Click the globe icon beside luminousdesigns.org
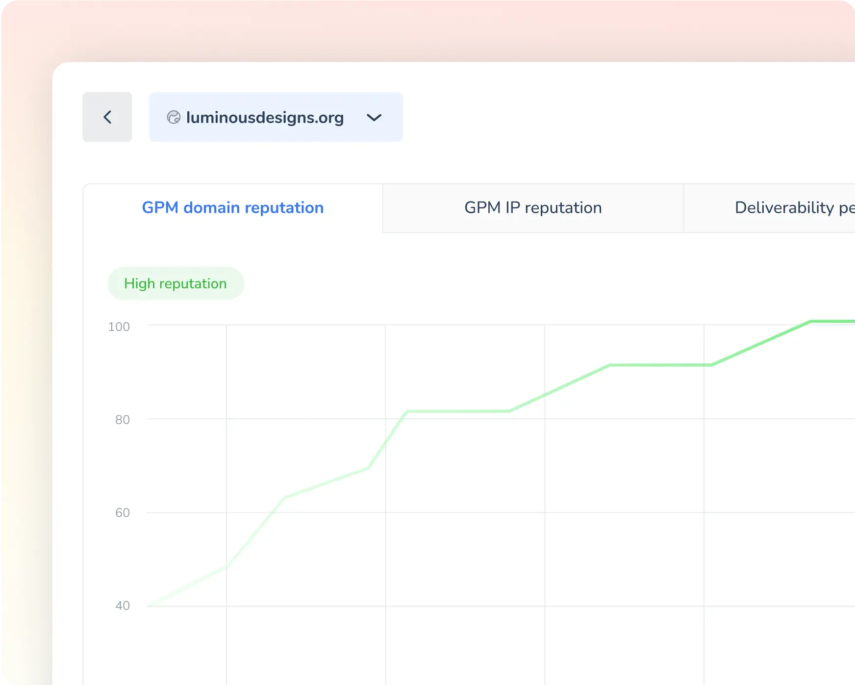The width and height of the screenshot is (855, 685). click(174, 117)
